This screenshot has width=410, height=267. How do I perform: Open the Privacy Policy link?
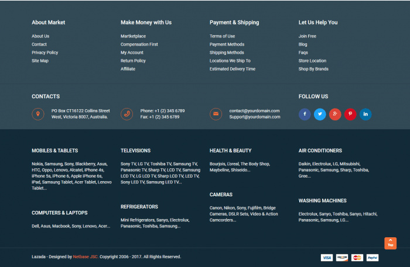45,53
